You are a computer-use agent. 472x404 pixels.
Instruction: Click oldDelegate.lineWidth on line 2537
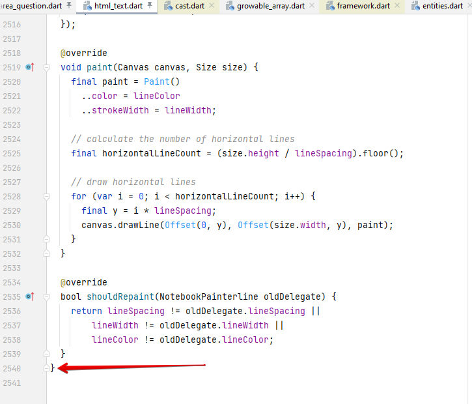214,325
